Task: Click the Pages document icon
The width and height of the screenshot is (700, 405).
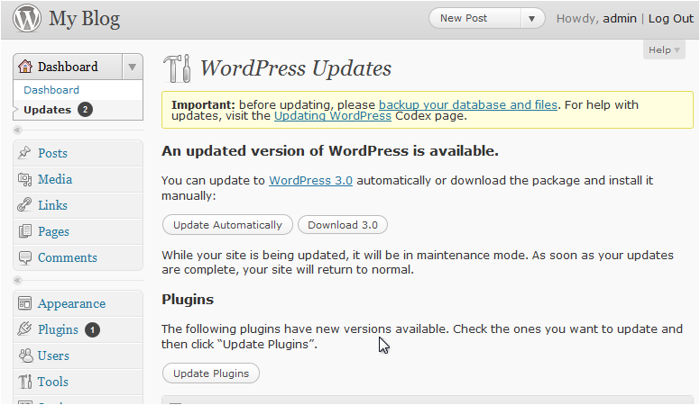Action: [25, 231]
